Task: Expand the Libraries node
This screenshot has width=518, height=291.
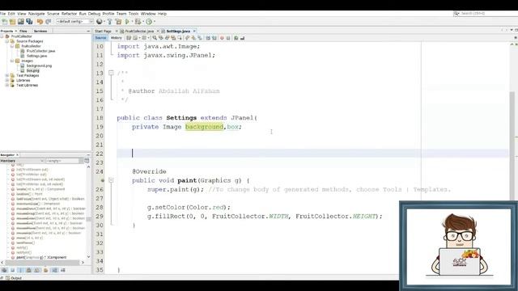Action: click(x=7, y=80)
